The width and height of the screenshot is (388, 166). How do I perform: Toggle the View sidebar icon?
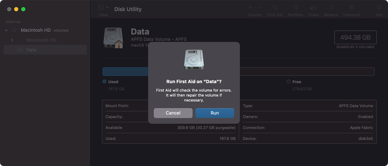point(101,7)
